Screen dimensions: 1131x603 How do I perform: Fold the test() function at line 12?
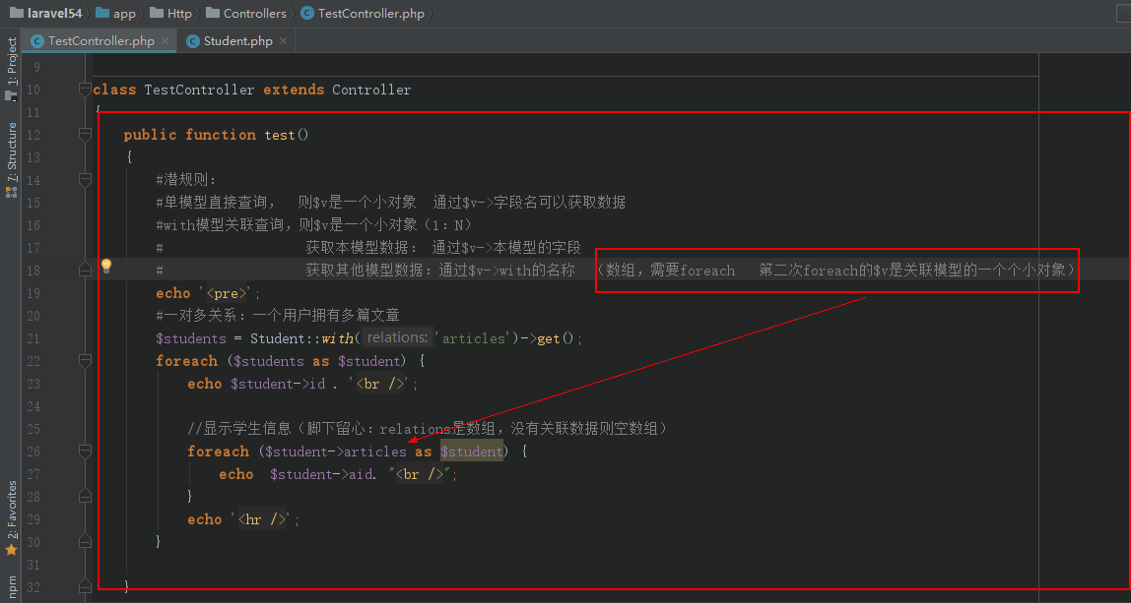(x=85, y=135)
